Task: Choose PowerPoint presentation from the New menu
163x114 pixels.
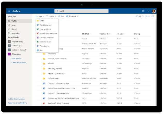Action: [47, 33]
